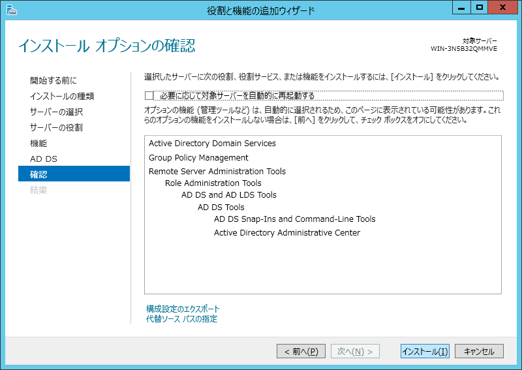Close the wizard window
The height and width of the screenshot is (370, 522).
click(502, 8)
